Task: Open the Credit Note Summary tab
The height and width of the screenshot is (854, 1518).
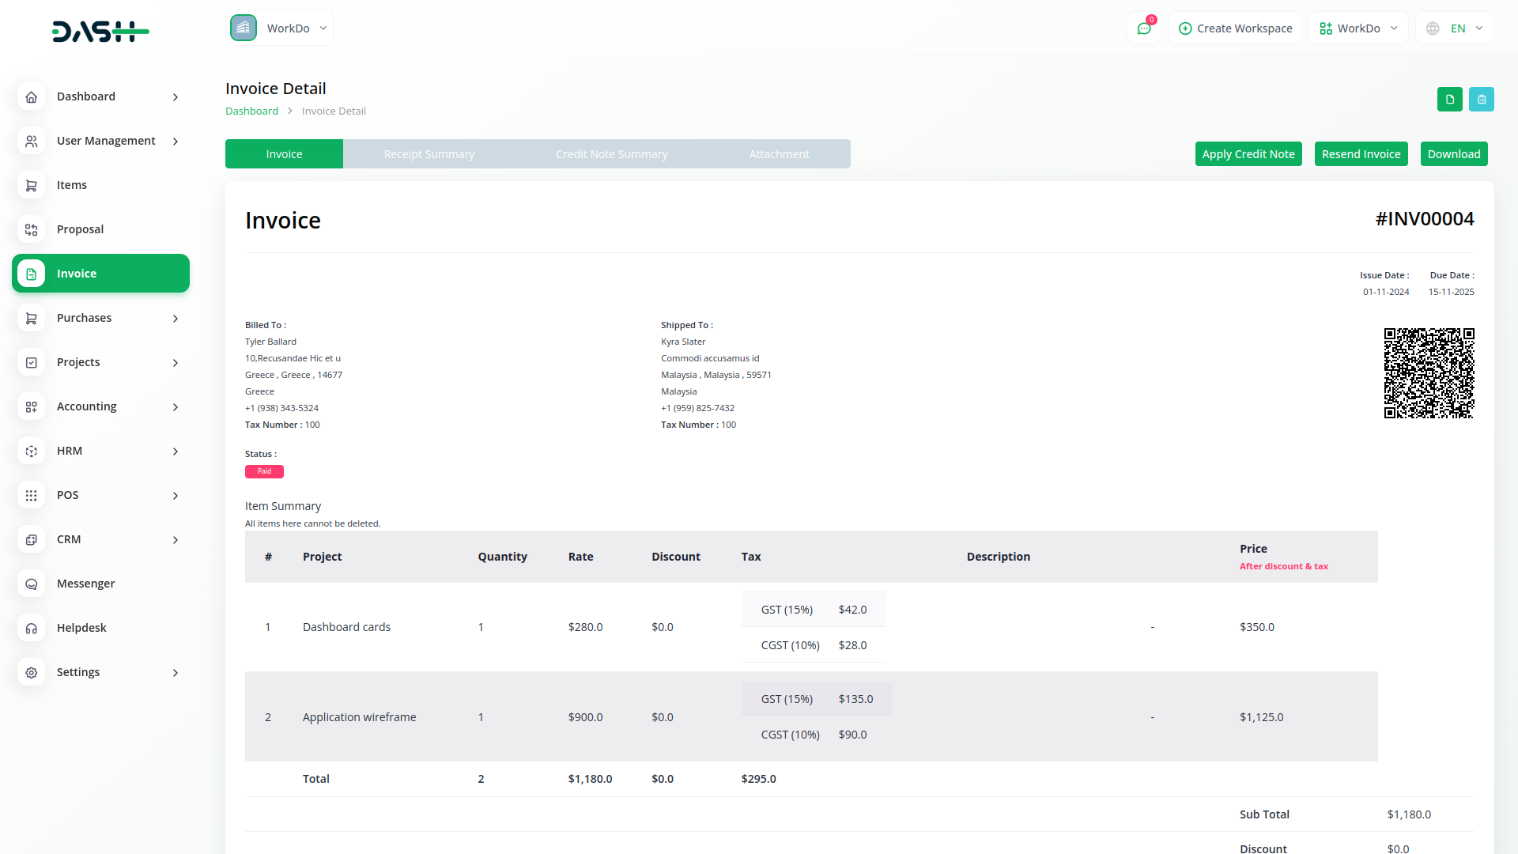Action: pos(611,153)
